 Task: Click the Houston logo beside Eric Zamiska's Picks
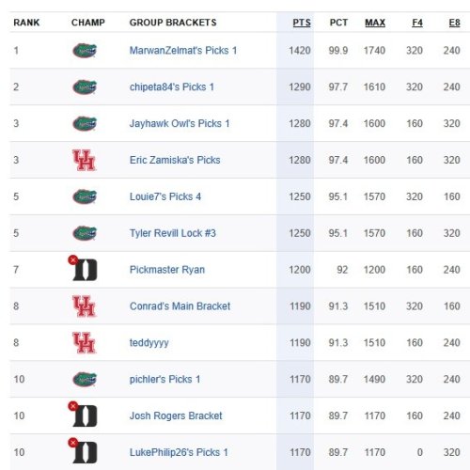pyautogui.click(x=84, y=160)
